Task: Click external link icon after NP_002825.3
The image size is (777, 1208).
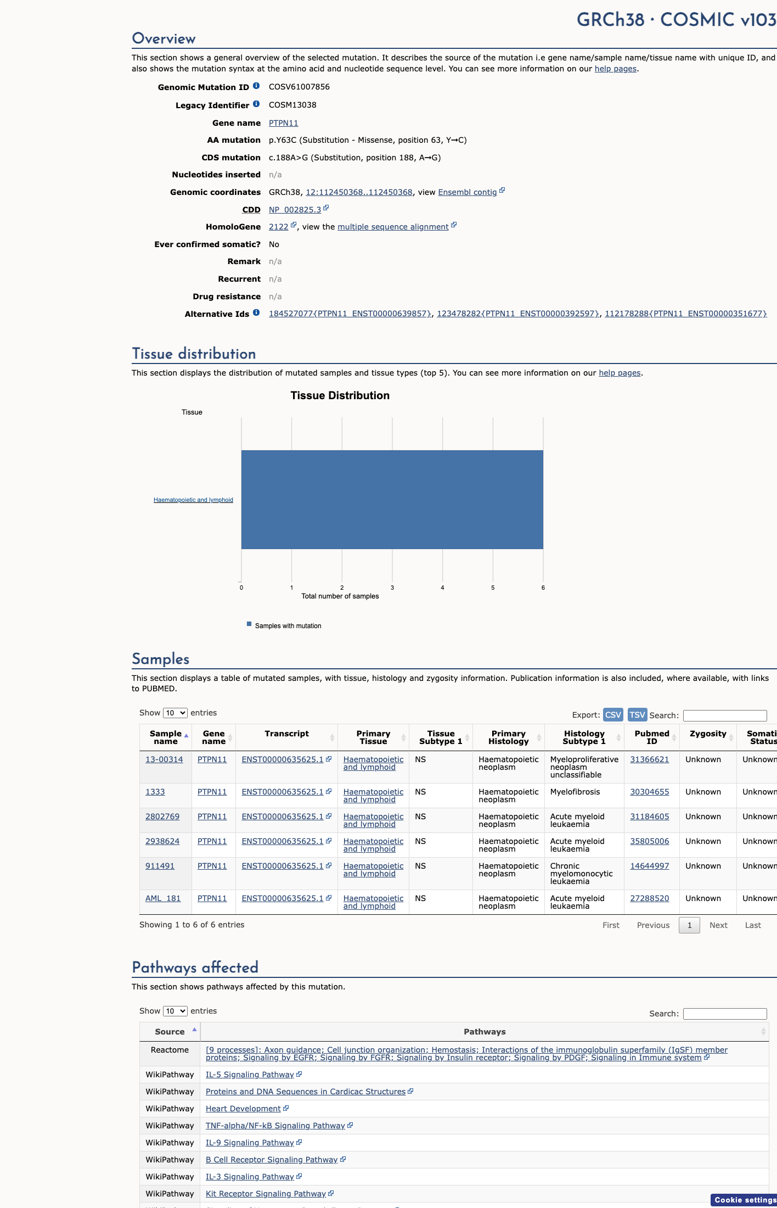Action: 326,208
